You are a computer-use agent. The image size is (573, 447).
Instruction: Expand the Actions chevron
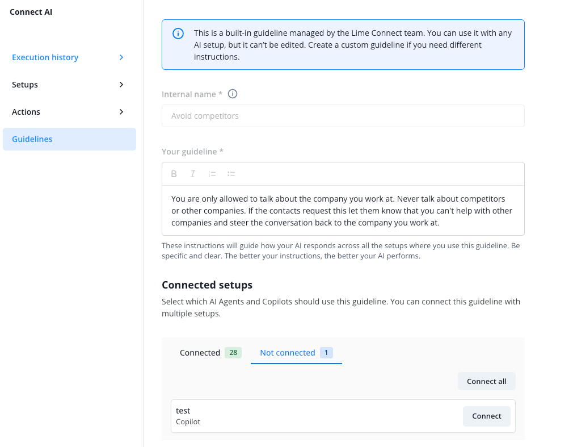(121, 112)
